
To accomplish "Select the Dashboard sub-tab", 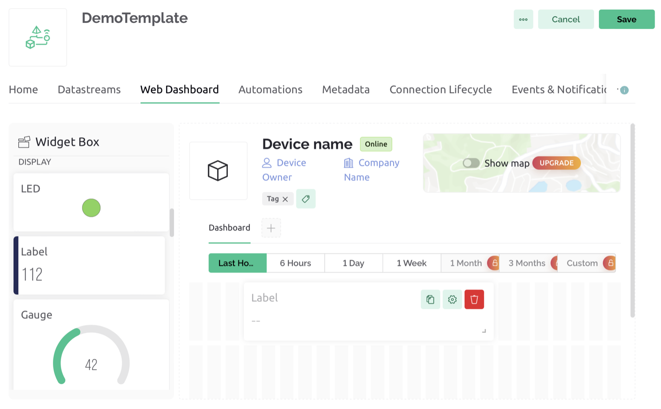I will (x=229, y=228).
